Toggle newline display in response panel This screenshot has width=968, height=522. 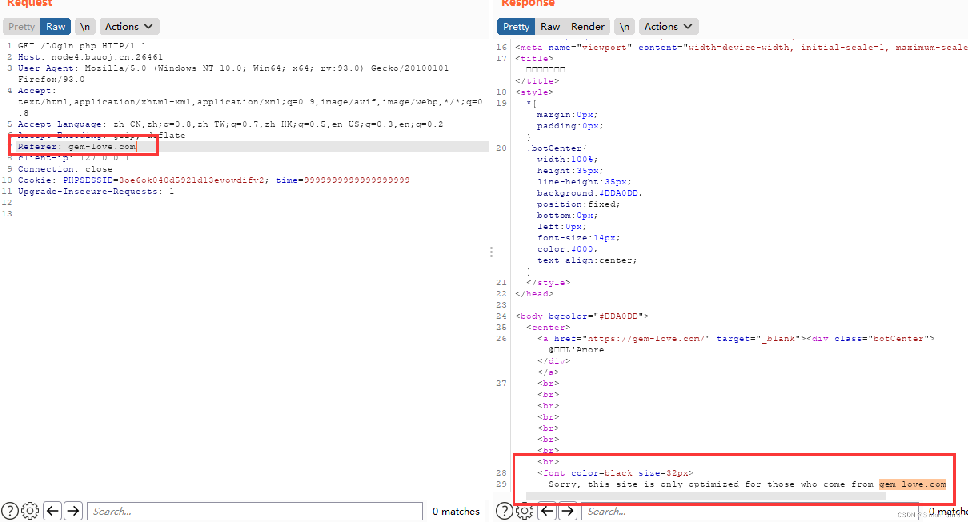point(624,27)
